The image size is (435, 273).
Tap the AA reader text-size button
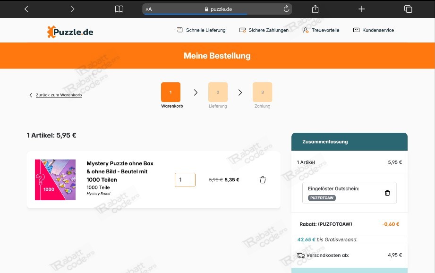pyautogui.click(x=149, y=9)
